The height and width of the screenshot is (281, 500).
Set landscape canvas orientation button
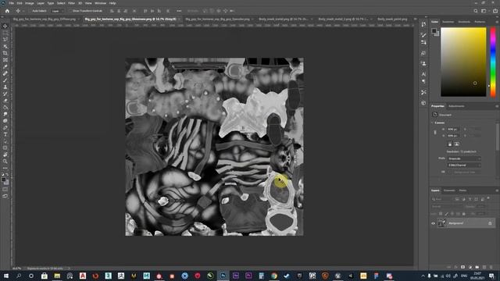456,144
